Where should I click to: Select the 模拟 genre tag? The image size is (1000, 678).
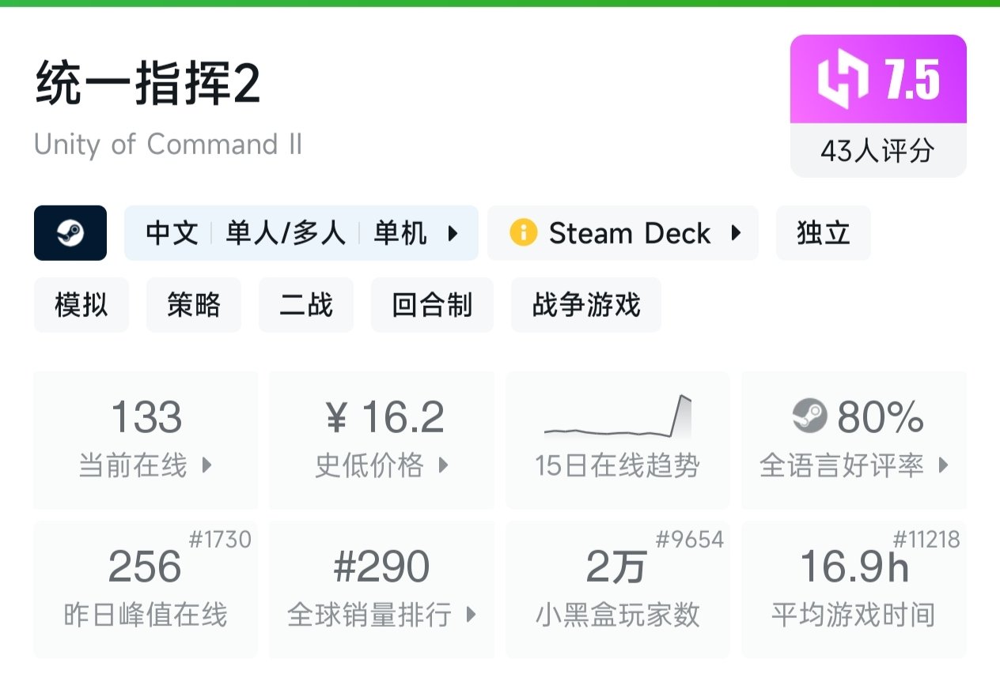click(x=81, y=304)
